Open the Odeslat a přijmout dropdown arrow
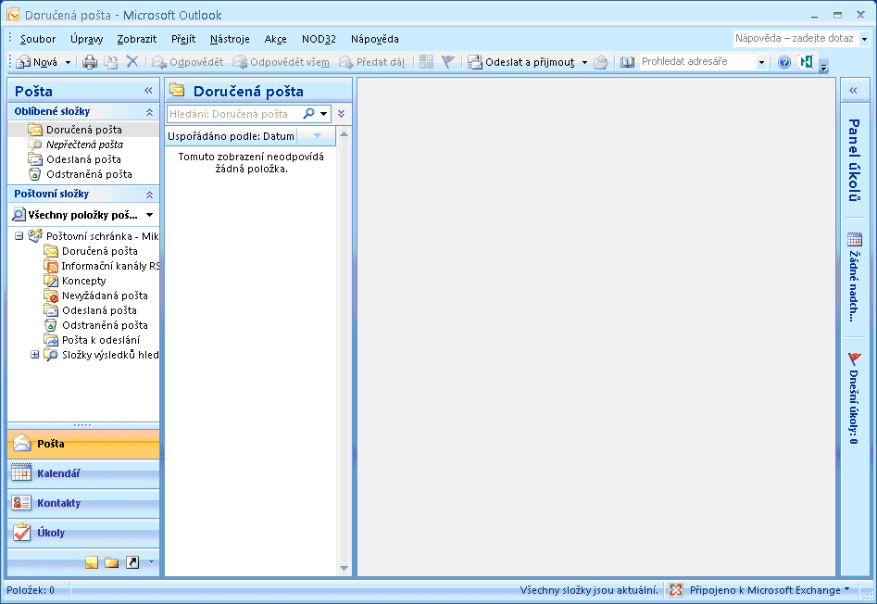The width and height of the screenshot is (877, 604). point(584,62)
